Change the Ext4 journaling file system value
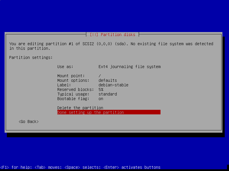The image size is (229, 171). point(130,67)
